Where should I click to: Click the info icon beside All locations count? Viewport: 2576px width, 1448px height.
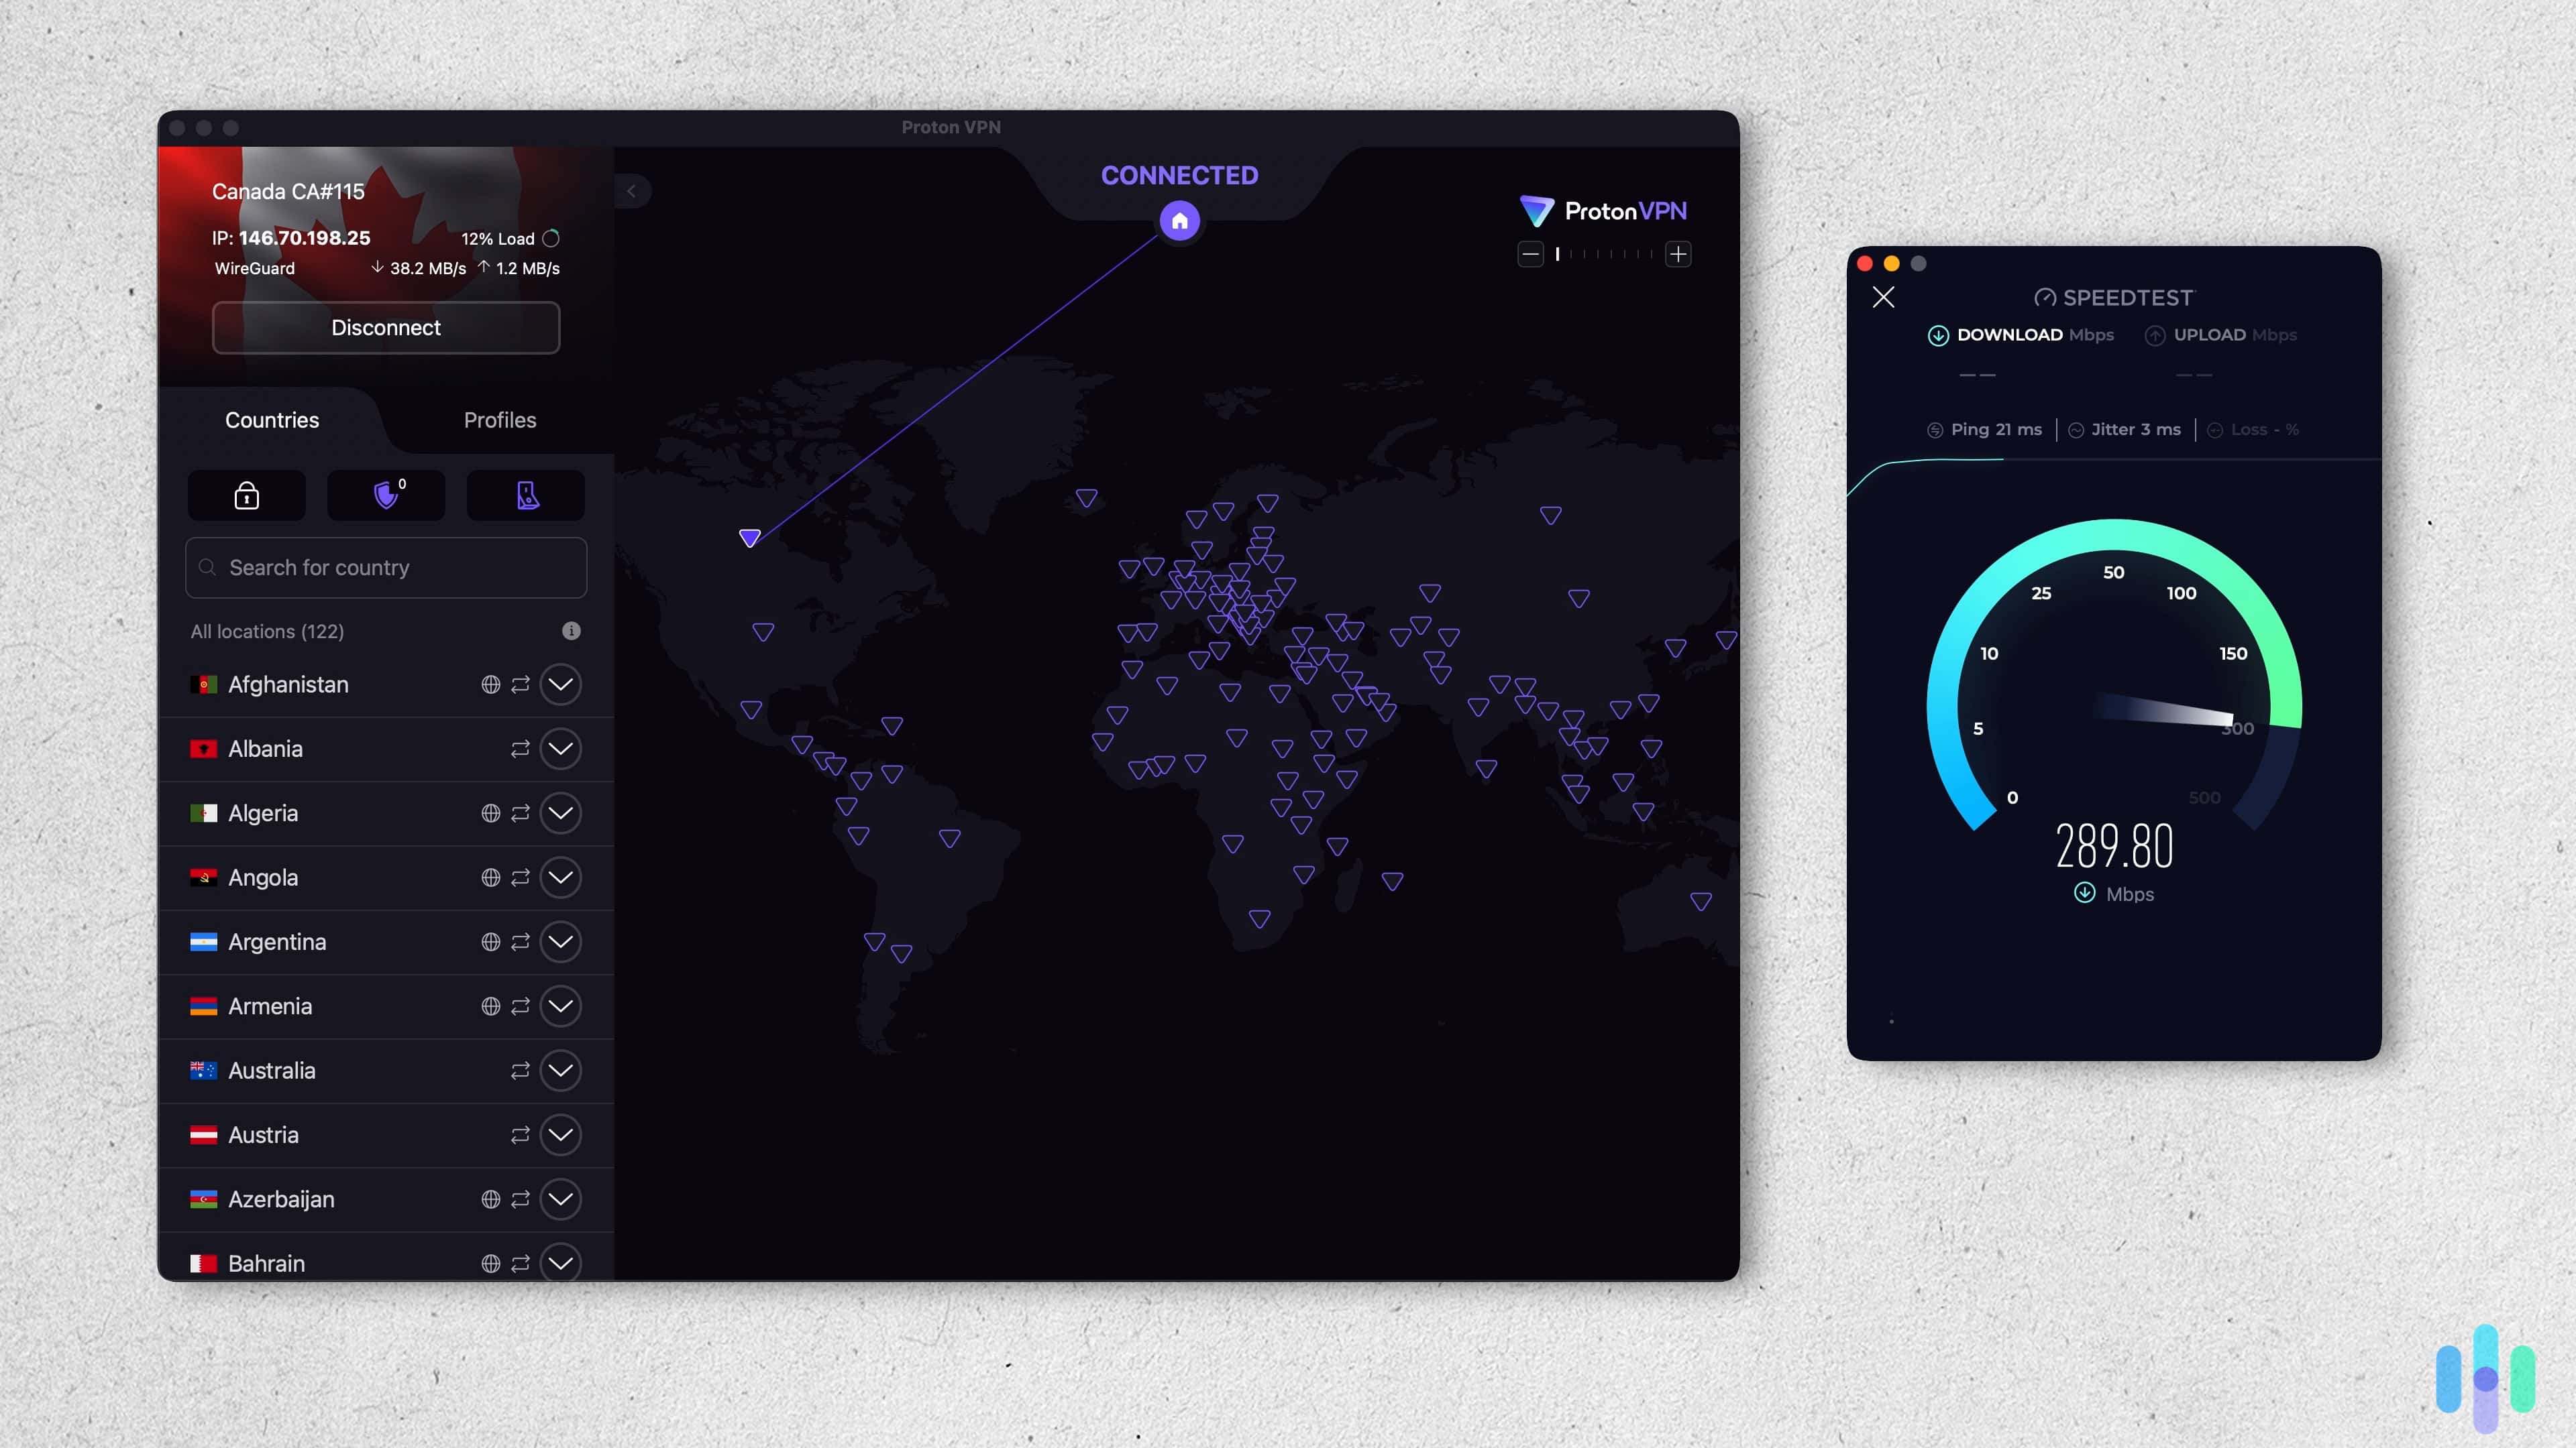tap(571, 631)
